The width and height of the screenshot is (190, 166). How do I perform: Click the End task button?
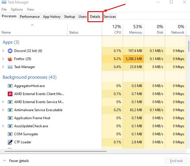point(176,161)
